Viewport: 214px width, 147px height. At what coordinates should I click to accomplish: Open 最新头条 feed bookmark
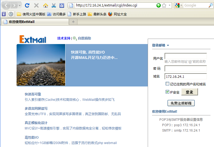97,14
